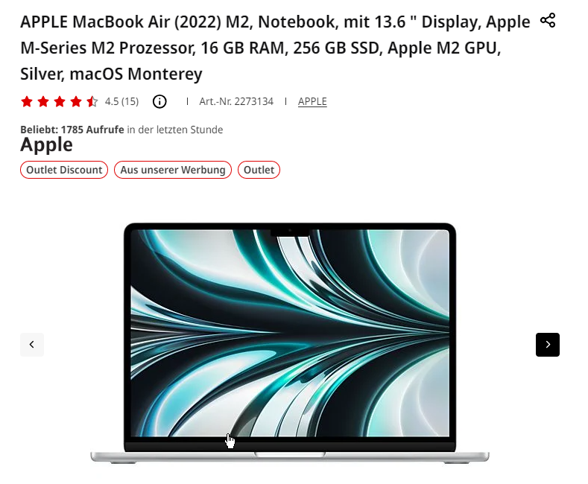Click the half-filled fifth rating star
The width and height of the screenshot is (588, 484).
click(92, 101)
